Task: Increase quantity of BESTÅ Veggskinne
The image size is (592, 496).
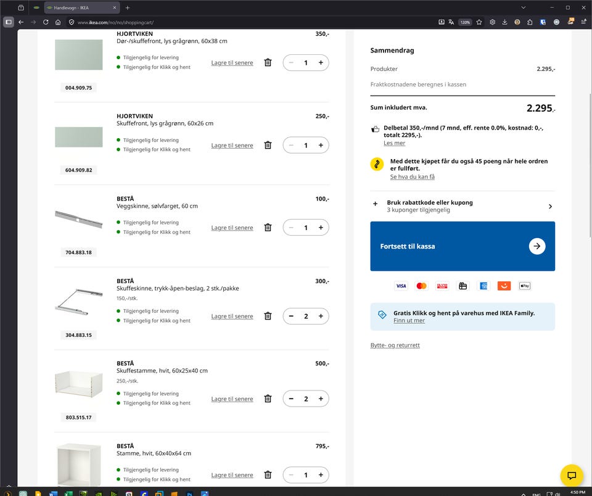Action: 321,228
